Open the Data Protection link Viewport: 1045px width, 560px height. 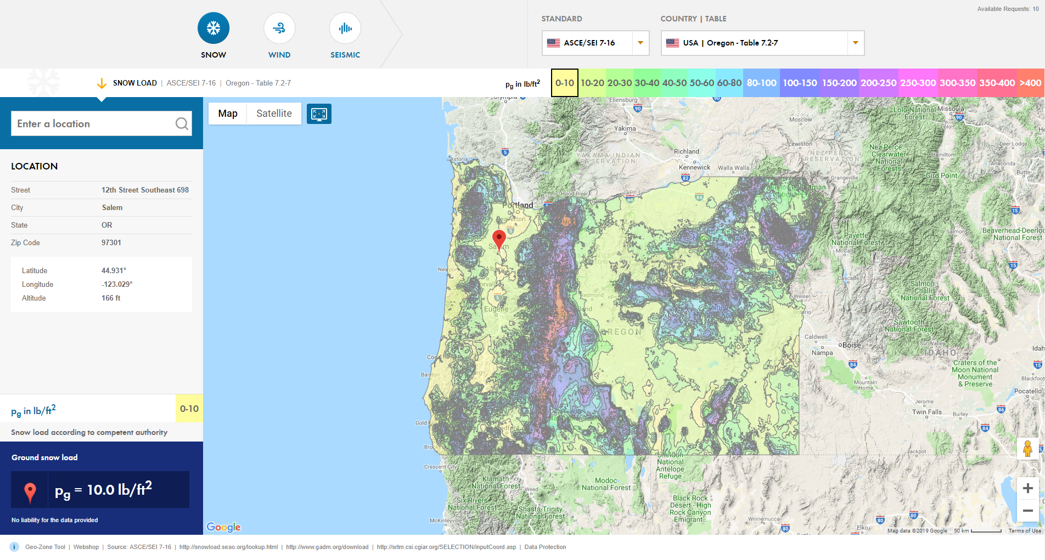[545, 547]
